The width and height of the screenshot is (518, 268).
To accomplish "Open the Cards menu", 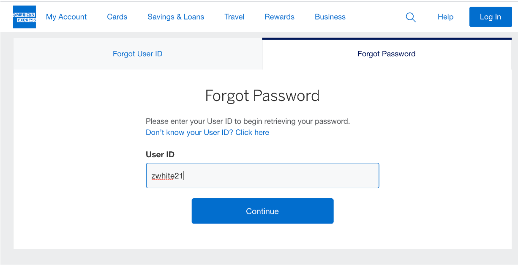I will (117, 17).
